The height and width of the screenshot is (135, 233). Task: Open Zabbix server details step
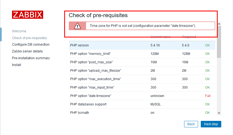27,51
